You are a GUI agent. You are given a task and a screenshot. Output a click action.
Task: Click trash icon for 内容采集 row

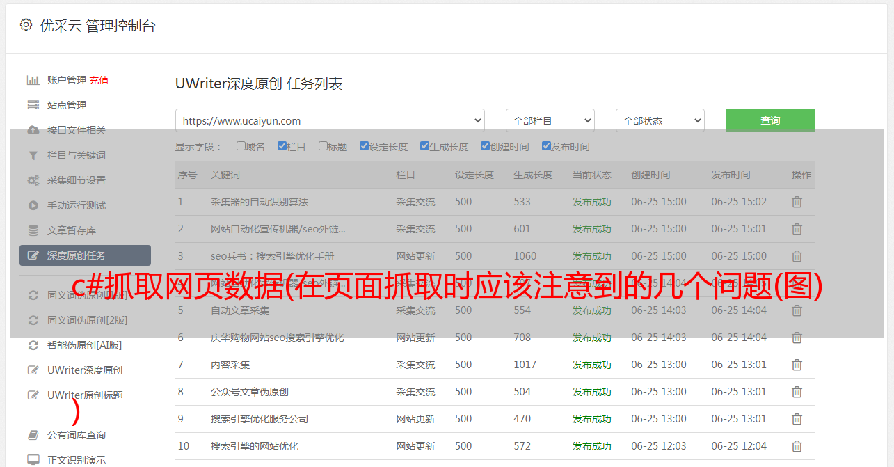pyautogui.click(x=797, y=365)
